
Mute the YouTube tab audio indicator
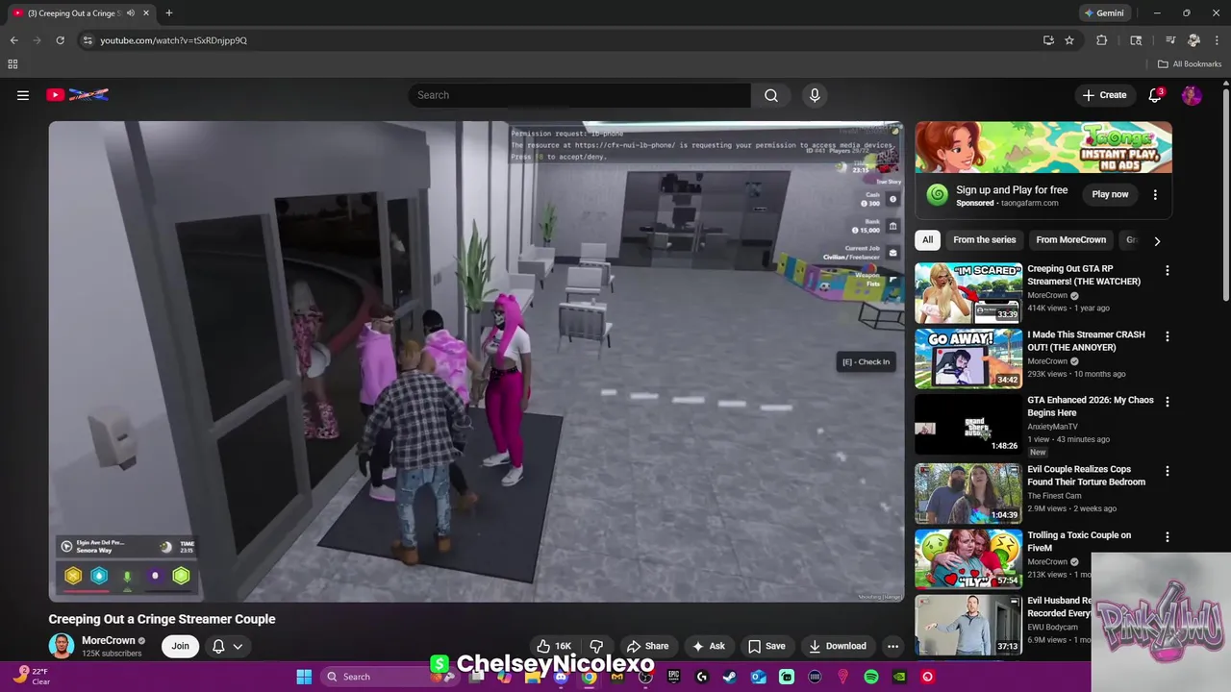tap(131, 13)
